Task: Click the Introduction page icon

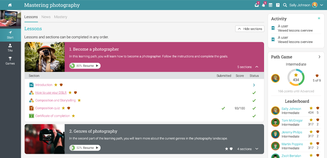Action: pos(31,85)
